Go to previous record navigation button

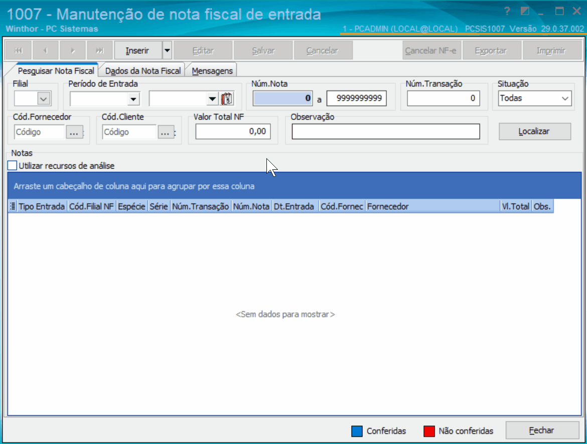[x=45, y=51]
